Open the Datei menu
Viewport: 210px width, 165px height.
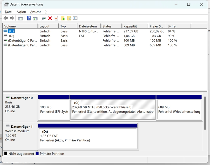pyautogui.click(x=9, y=12)
